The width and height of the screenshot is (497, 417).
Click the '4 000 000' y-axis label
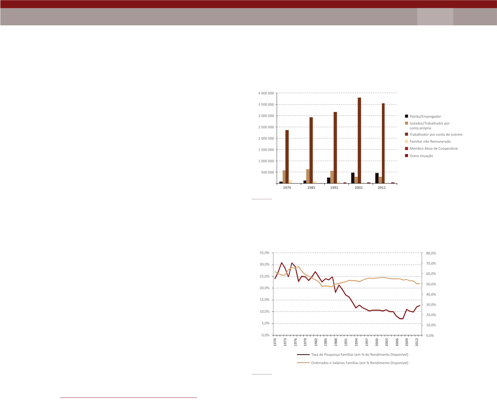266,93
